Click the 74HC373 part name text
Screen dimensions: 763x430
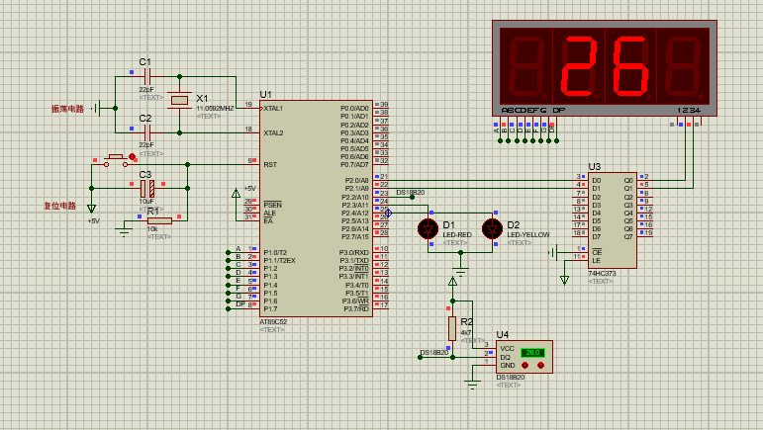[x=602, y=273]
